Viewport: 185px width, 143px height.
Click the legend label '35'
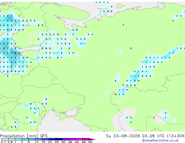coord(70,142)
